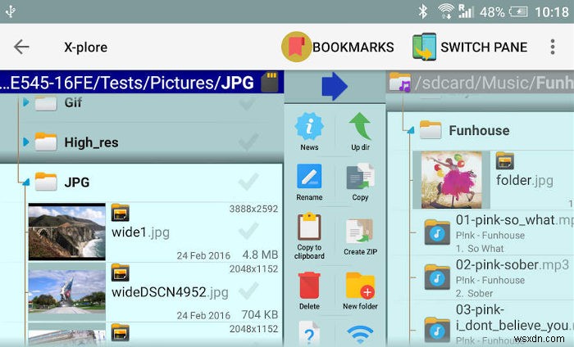Mark the wide1.jpg checkmark
Image resolution: width=574 pixels, height=347 pixels.
248,232
